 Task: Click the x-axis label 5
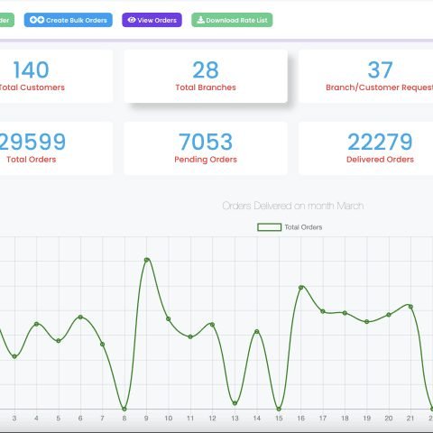pos(59,419)
